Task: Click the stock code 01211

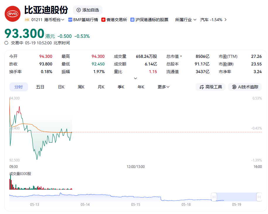Action: 37,20
